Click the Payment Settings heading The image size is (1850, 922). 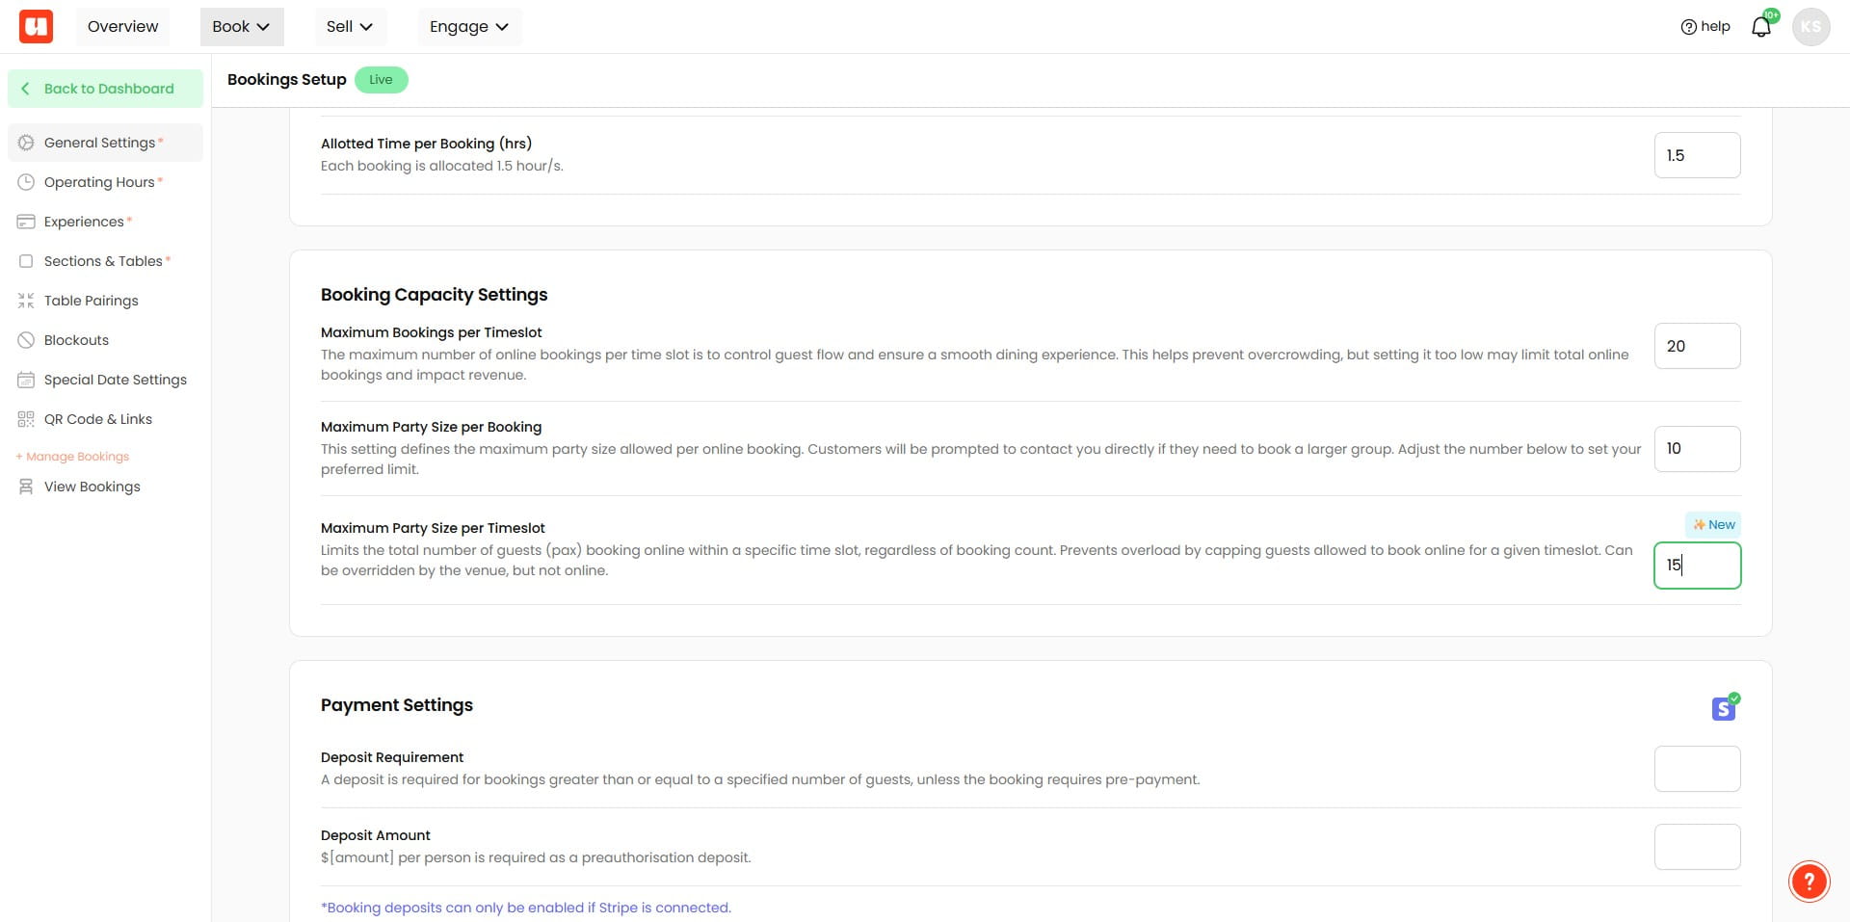(397, 705)
